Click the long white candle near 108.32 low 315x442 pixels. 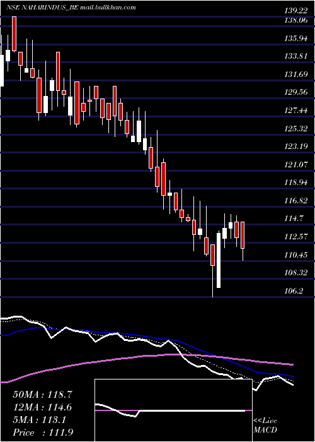point(219,260)
